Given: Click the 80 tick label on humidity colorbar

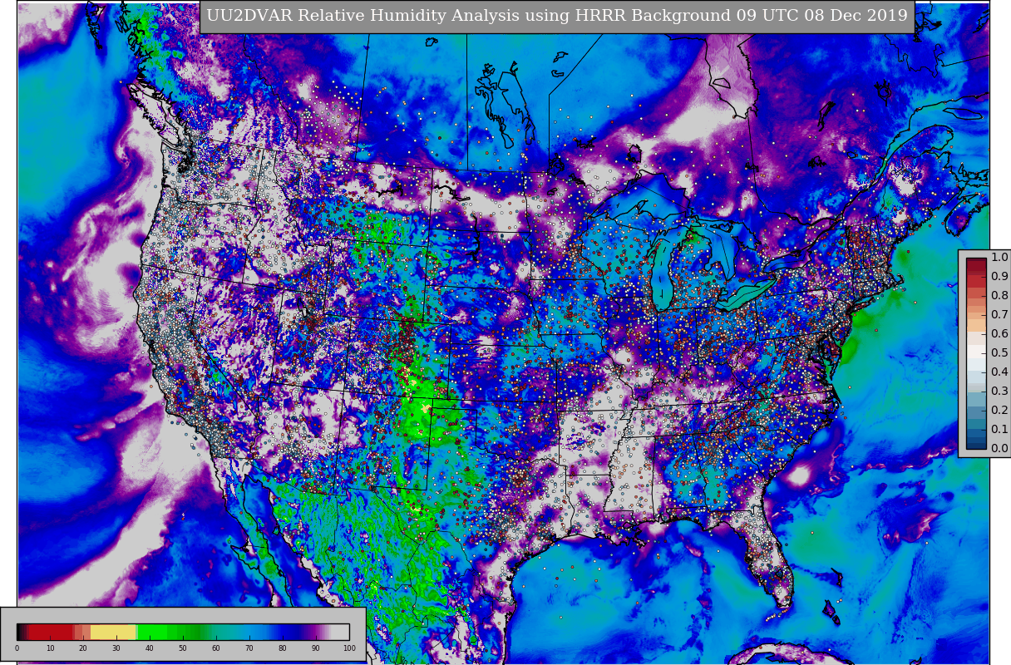Looking at the screenshot, I should tap(283, 648).
